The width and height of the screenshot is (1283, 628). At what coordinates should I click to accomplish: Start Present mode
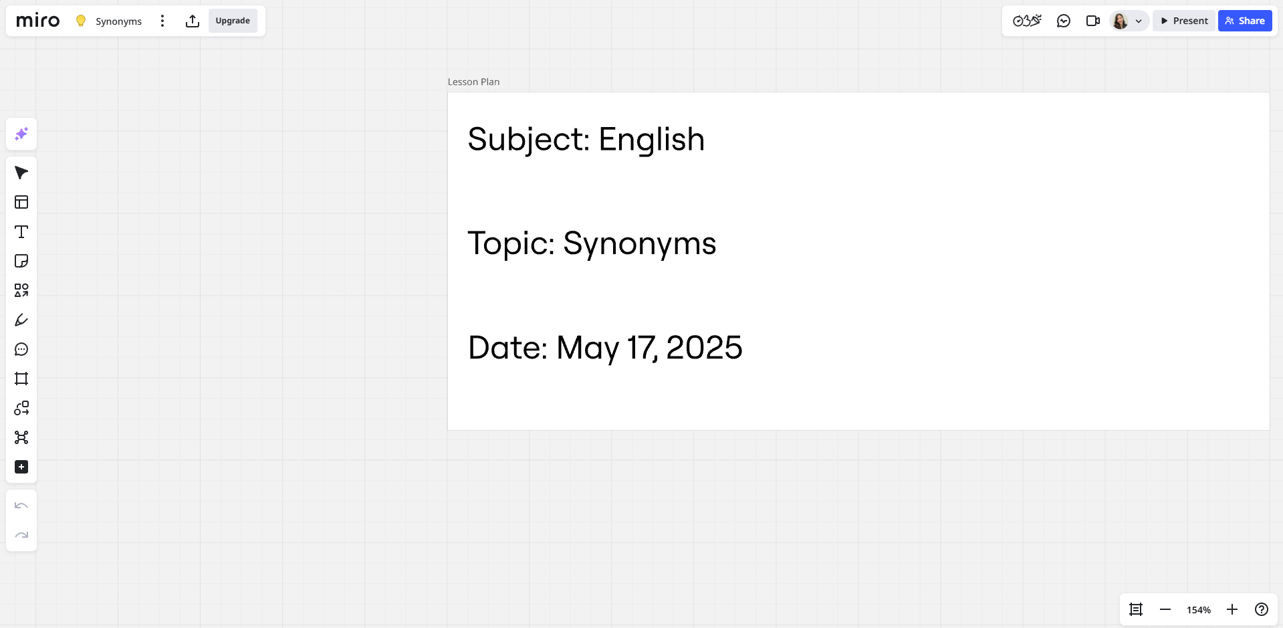tap(1184, 21)
